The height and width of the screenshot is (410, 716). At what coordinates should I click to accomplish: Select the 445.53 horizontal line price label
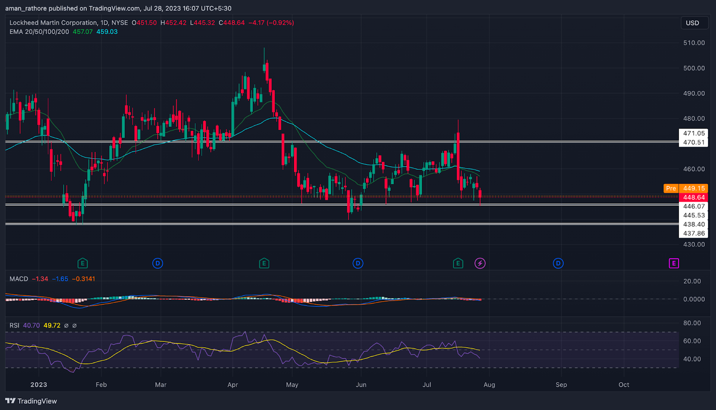694,215
